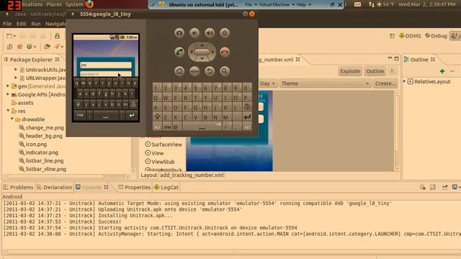Click the emulator back button

[x=210, y=71]
